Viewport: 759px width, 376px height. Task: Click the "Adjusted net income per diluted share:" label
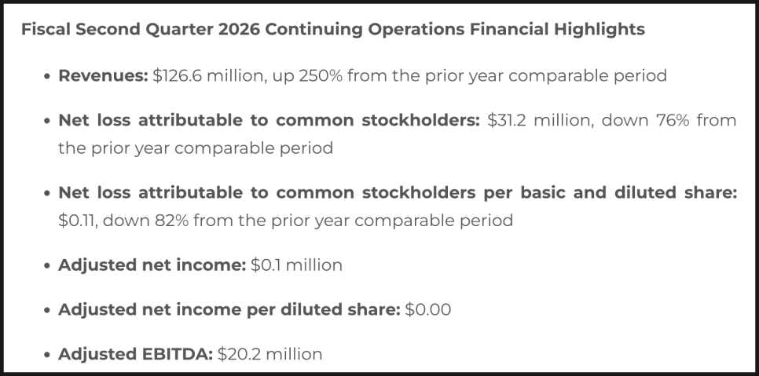(229, 310)
